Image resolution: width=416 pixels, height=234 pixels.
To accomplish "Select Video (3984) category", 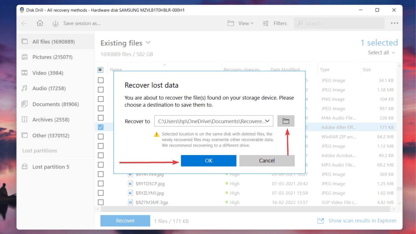I will (55, 73).
